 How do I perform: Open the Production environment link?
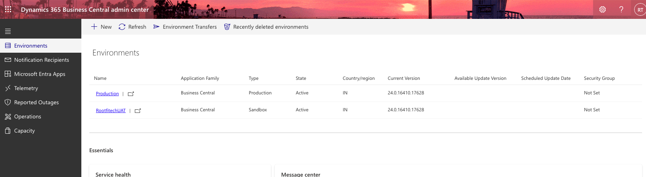[107, 94]
